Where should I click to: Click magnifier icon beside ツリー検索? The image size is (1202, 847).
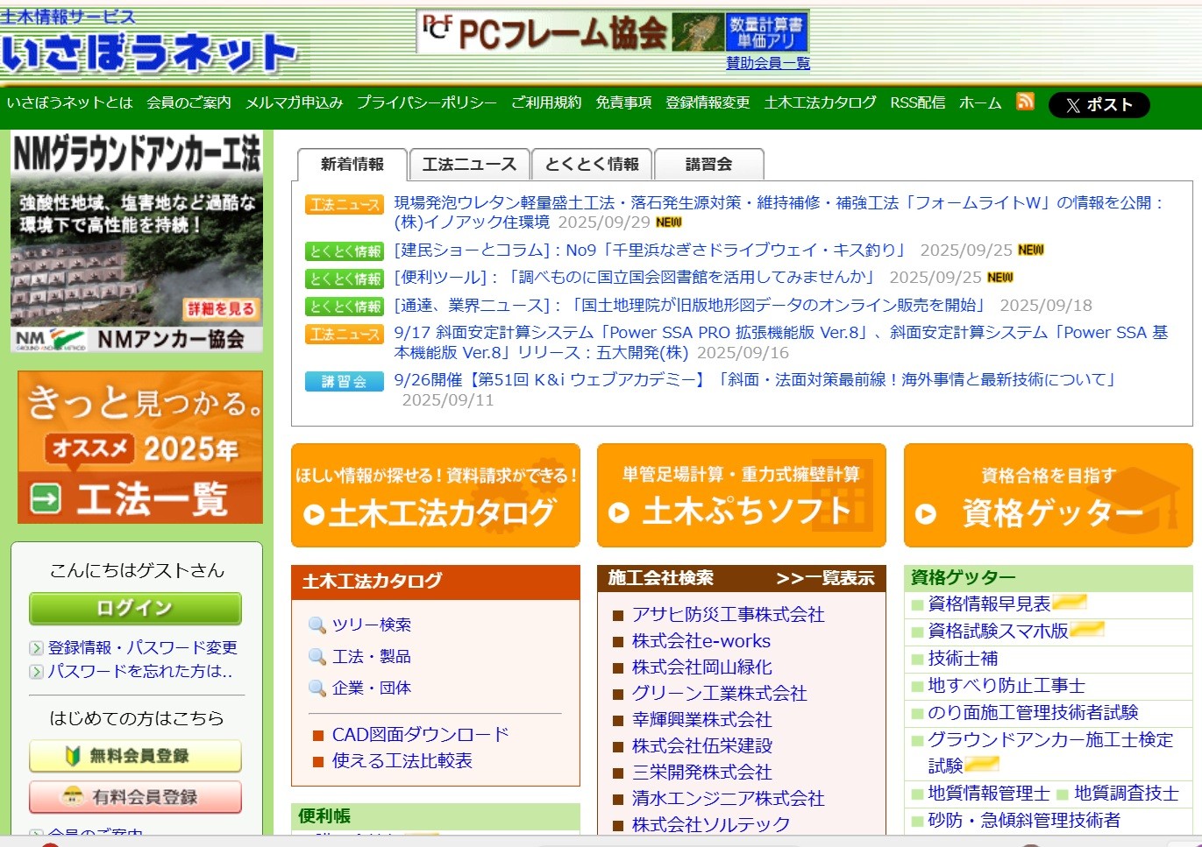tap(317, 625)
